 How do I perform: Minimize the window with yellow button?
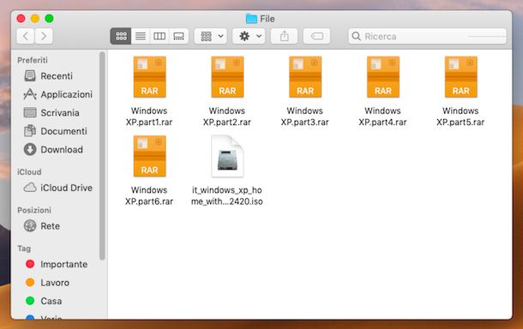35,18
